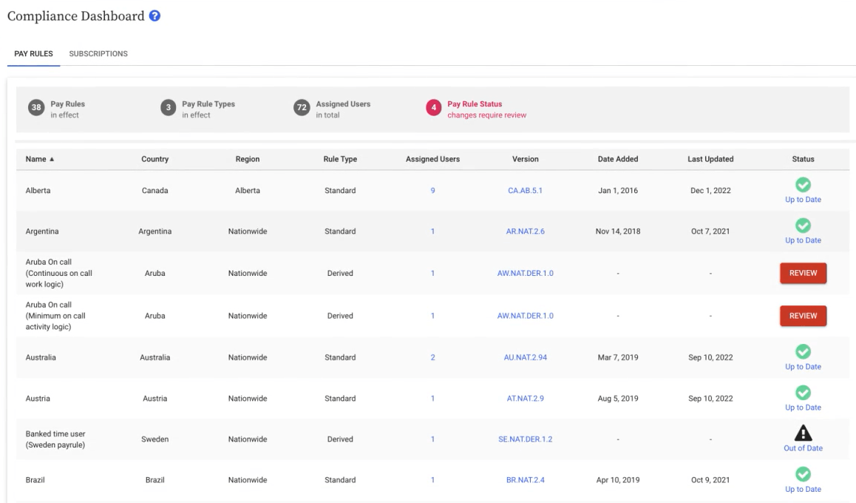Select the 'Austria' name cell

[x=38, y=399]
